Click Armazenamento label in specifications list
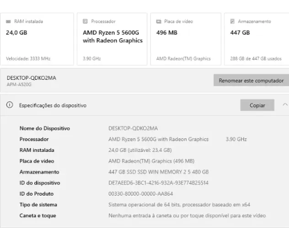Screen dimensions: 289x228 click(x=39, y=172)
